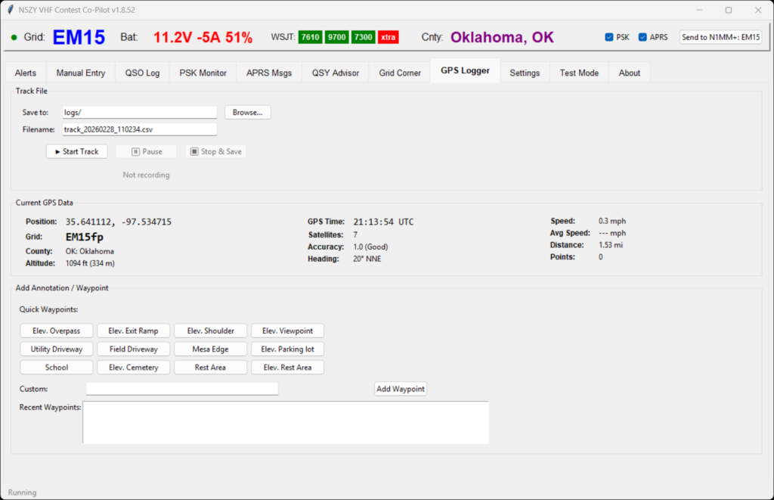774x500 pixels.
Task: Start recording with the Start Track button
Action: click(77, 151)
